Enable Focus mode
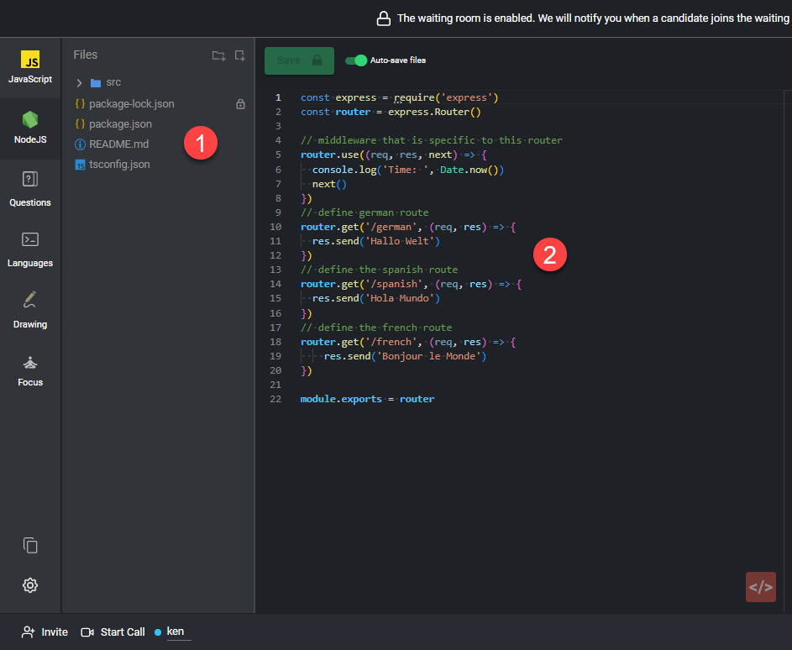792x650 pixels. click(x=30, y=370)
